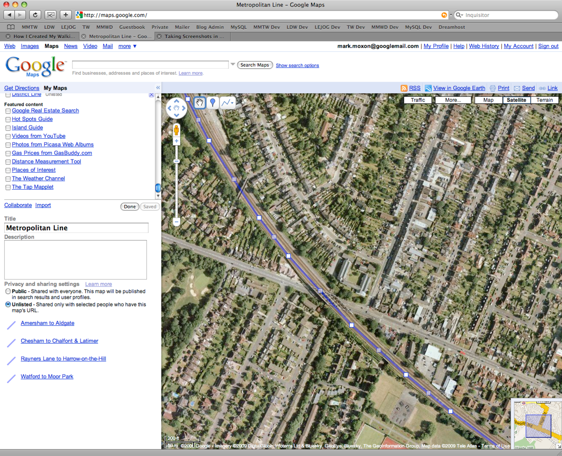Pan map left with navigation arrow
This screenshot has height=456, width=562.
point(170,108)
